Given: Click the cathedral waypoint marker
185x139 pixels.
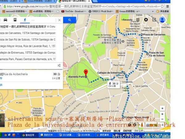Looking at the screenshot, I should tap(123, 41).
